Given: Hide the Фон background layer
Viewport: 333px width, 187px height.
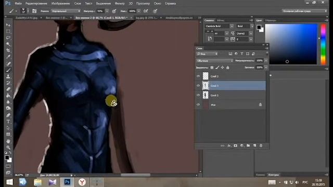Looking at the screenshot, I should point(198,104).
